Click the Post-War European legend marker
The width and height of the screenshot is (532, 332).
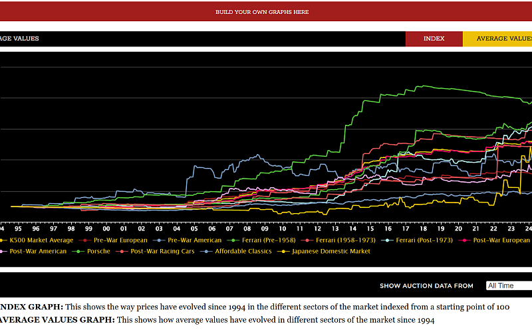tap(466, 240)
